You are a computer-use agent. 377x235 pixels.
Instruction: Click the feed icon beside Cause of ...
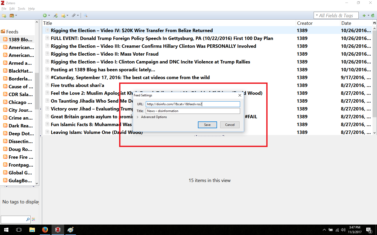(x=5, y=86)
